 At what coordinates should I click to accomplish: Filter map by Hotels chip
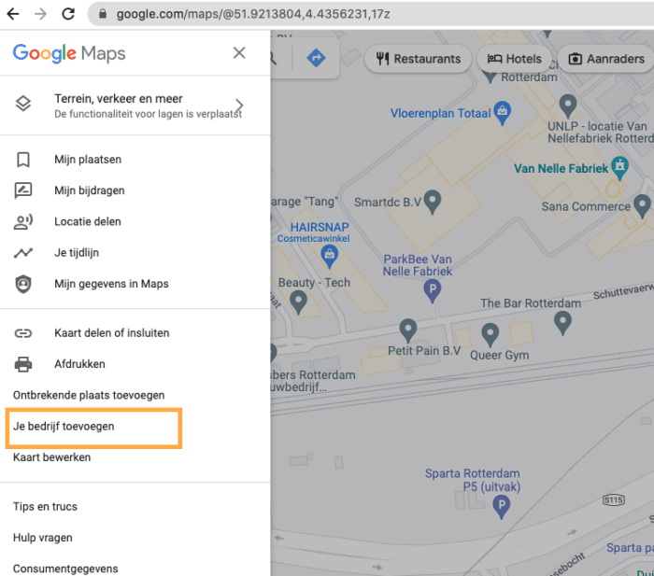point(515,59)
